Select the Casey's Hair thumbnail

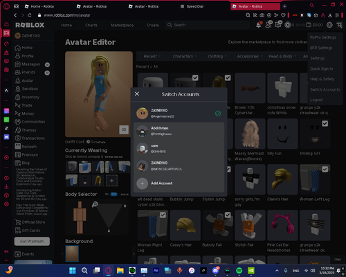185,225
